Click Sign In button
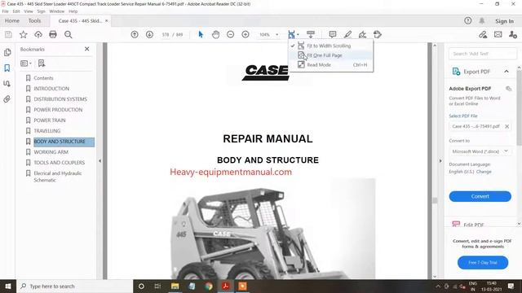The image size is (522, 293). pos(504,21)
